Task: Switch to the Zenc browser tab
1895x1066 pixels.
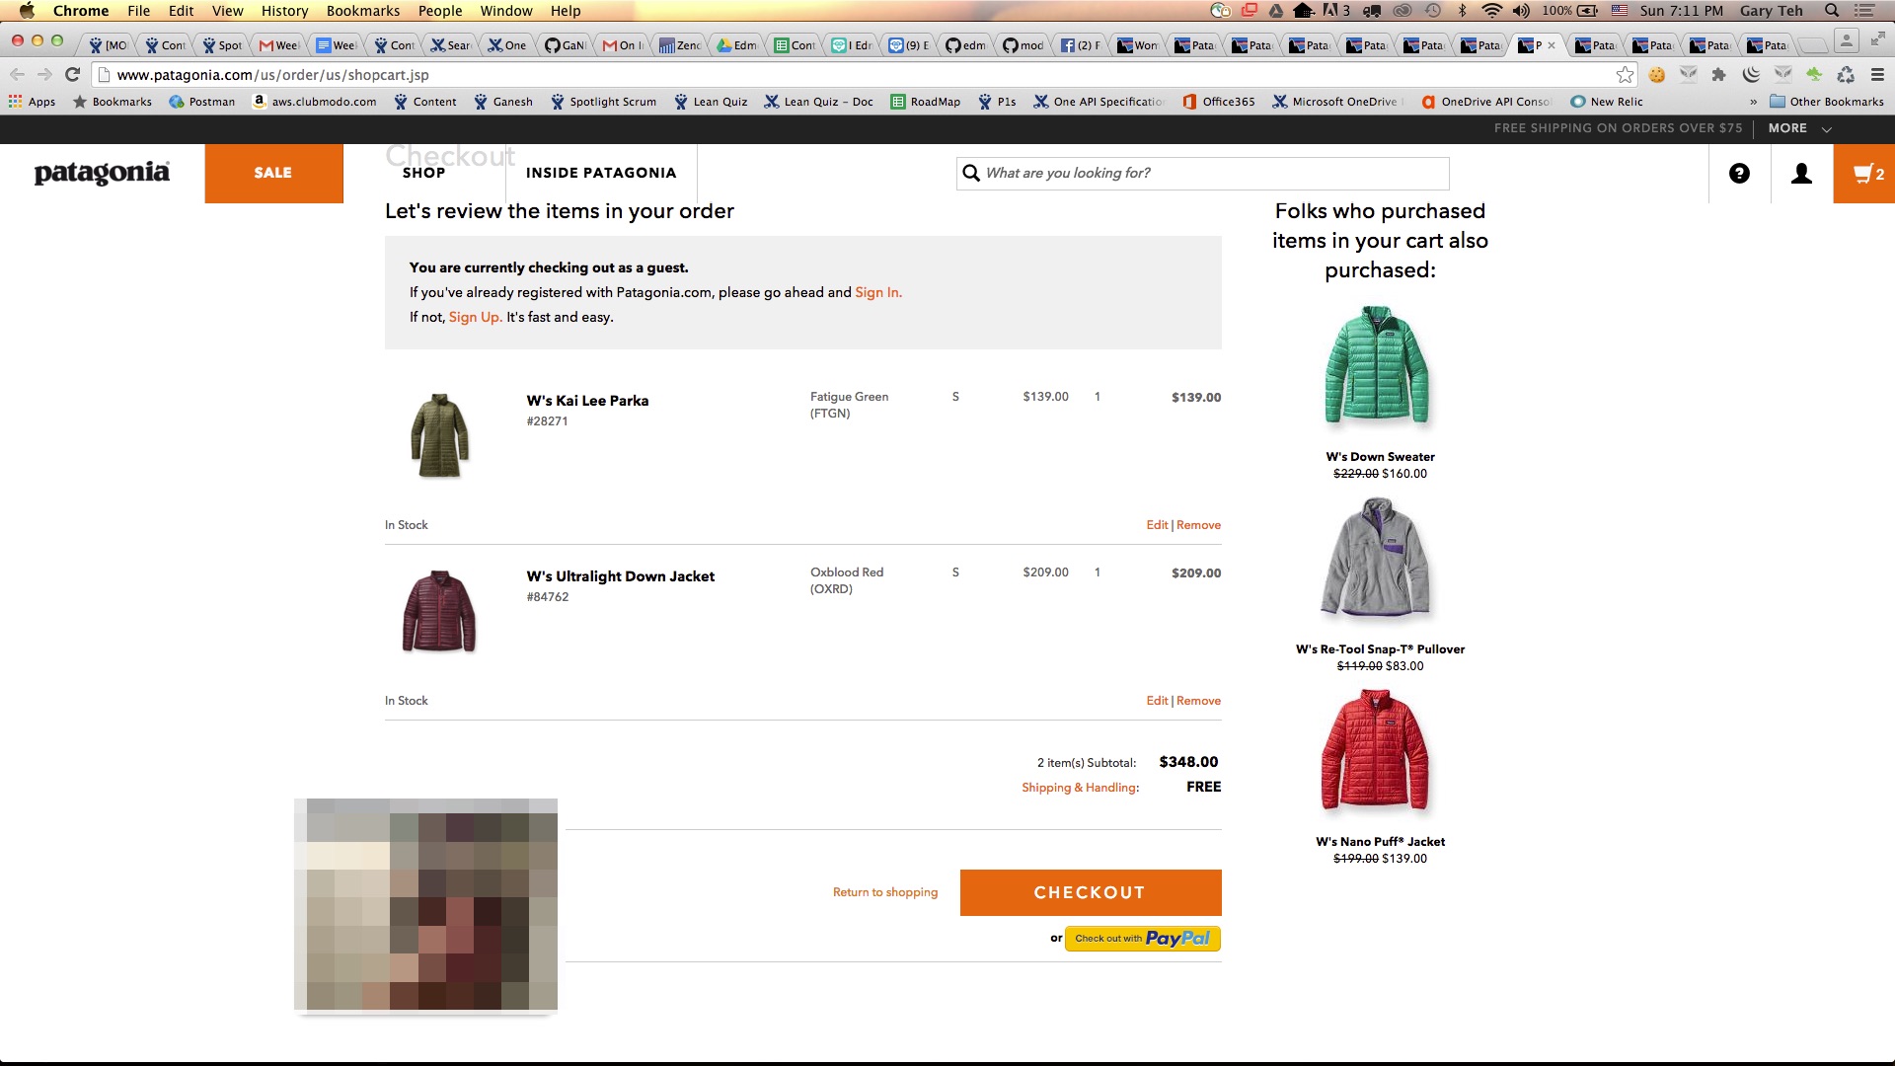Action: [680, 45]
